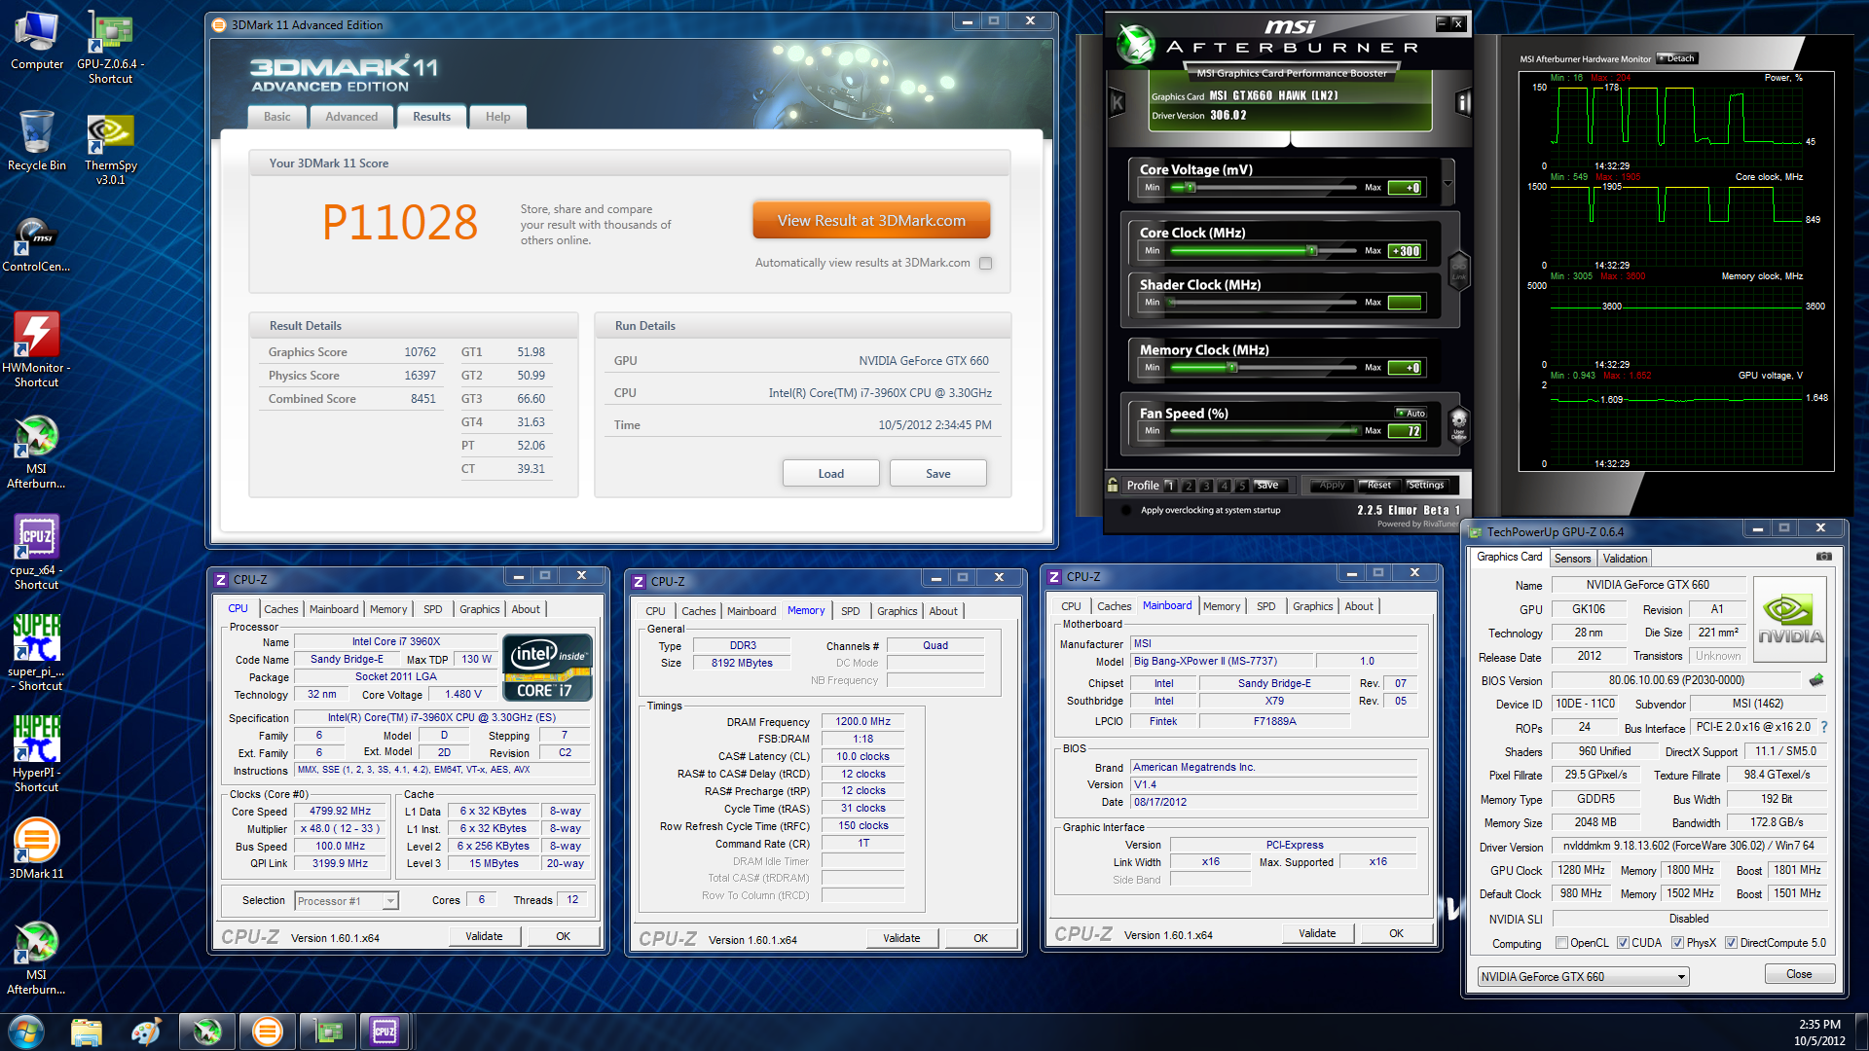Screen dimensions: 1869x1051
Task: Click the Fan Speed slider handle
Action: pos(1356,431)
